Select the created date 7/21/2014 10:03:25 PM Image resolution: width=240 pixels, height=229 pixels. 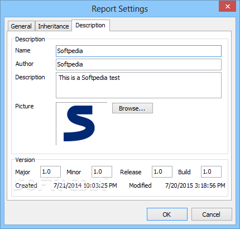[85, 185]
